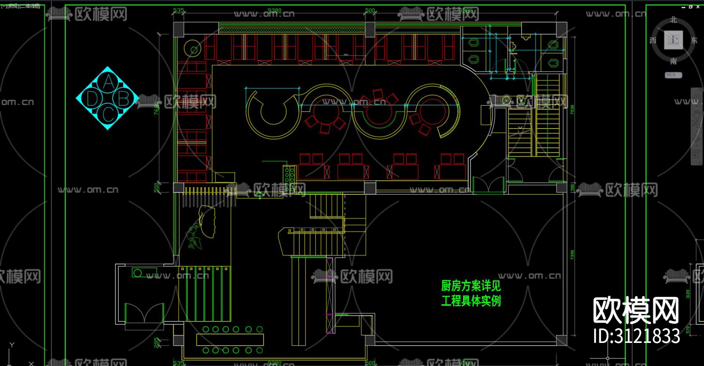The image size is (704, 366).
Task: Rotate view to north 北 on compass
Action: pyautogui.click(x=673, y=20)
